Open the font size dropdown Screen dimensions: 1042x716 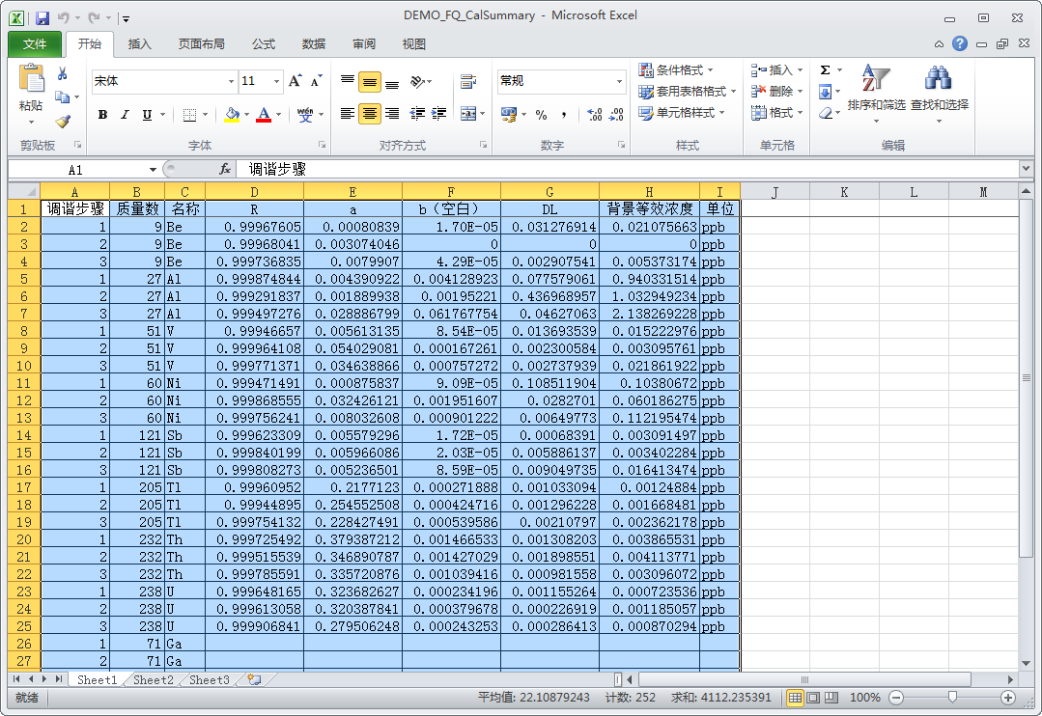click(x=276, y=81)
